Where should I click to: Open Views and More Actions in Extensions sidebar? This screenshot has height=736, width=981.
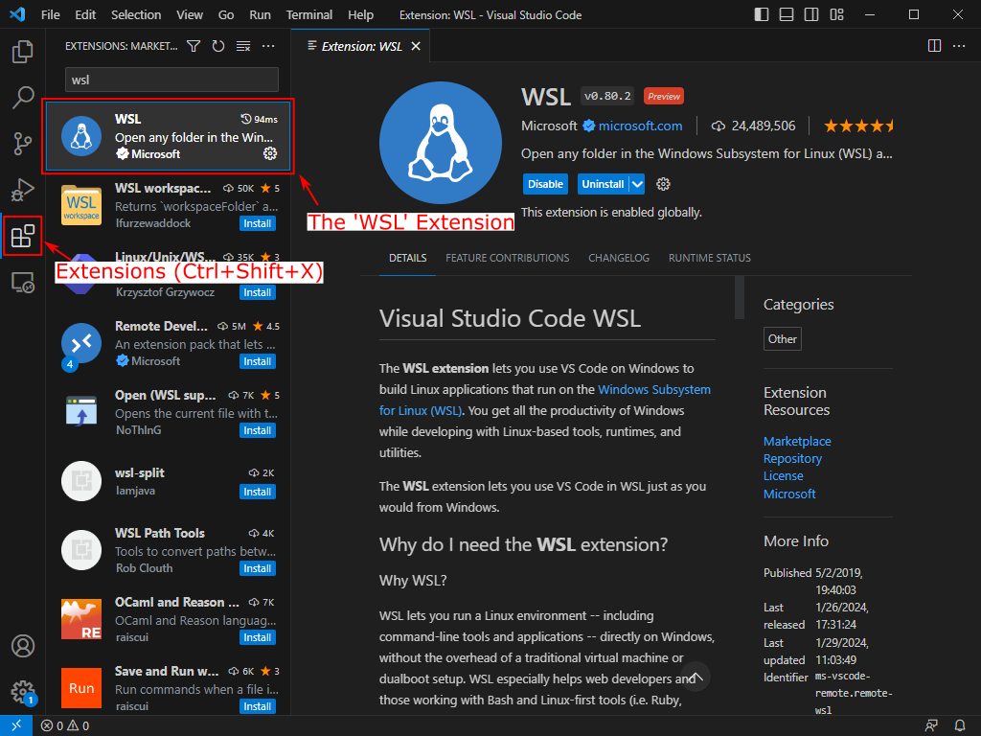[x=268, y=46]
